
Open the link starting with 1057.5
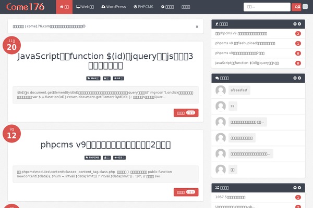230,197
